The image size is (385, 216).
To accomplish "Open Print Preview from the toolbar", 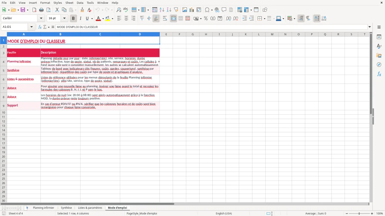I will (x=48, y=10).
